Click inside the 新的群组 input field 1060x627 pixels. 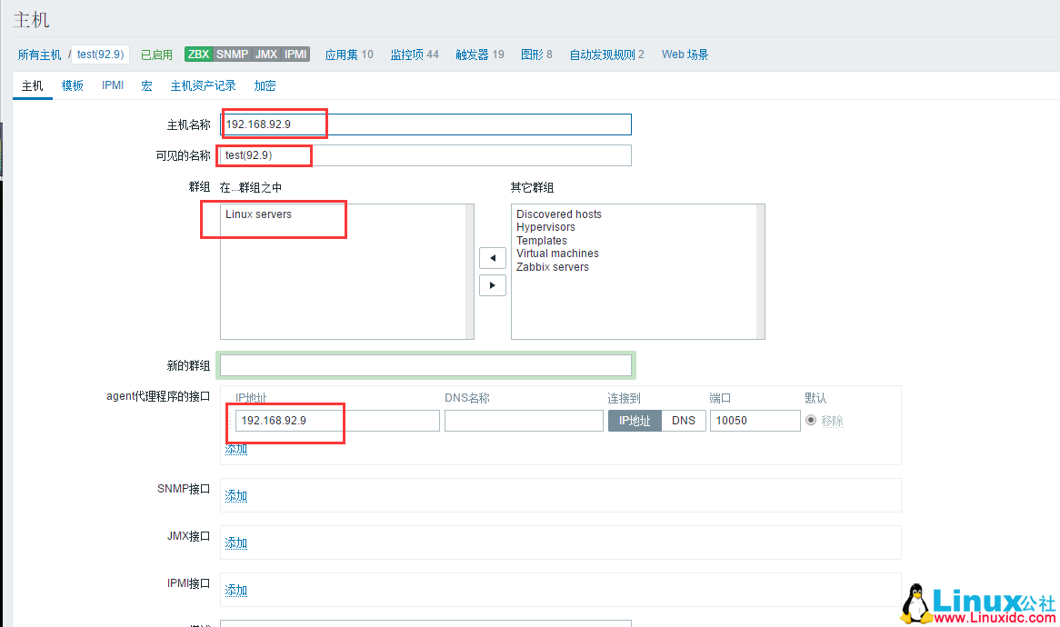point(425,364)
